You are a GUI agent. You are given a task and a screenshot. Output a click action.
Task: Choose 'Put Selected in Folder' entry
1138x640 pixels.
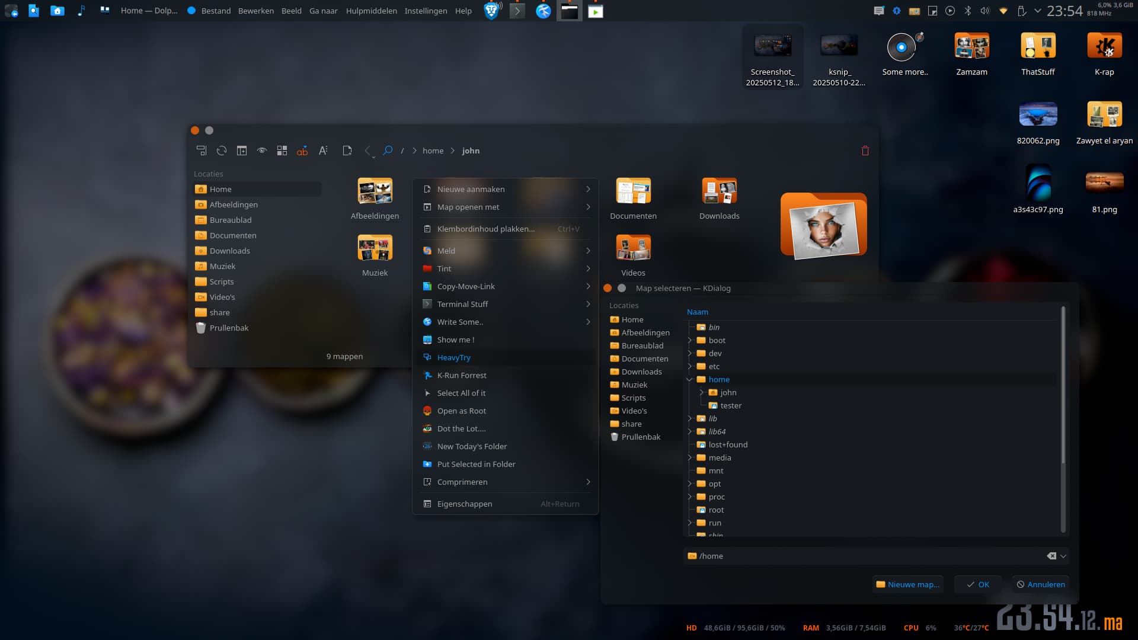click(x=506, y=464)
